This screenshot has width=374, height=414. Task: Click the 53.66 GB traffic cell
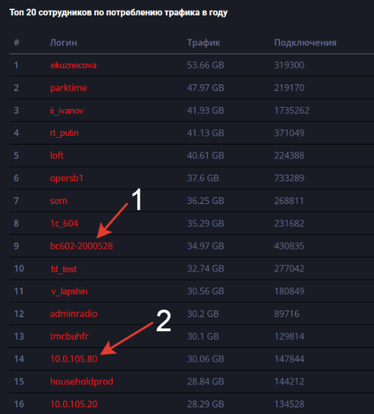click(x=205, y=66)
